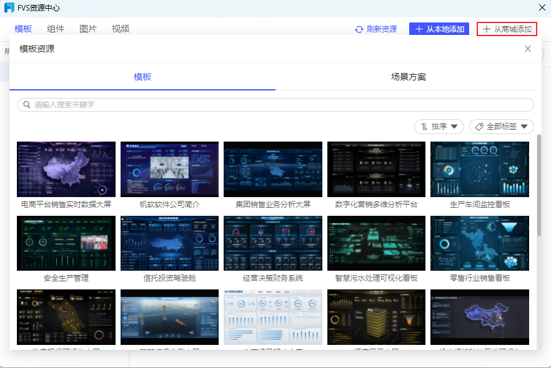Click 从商城添加 button

[507, 29]
